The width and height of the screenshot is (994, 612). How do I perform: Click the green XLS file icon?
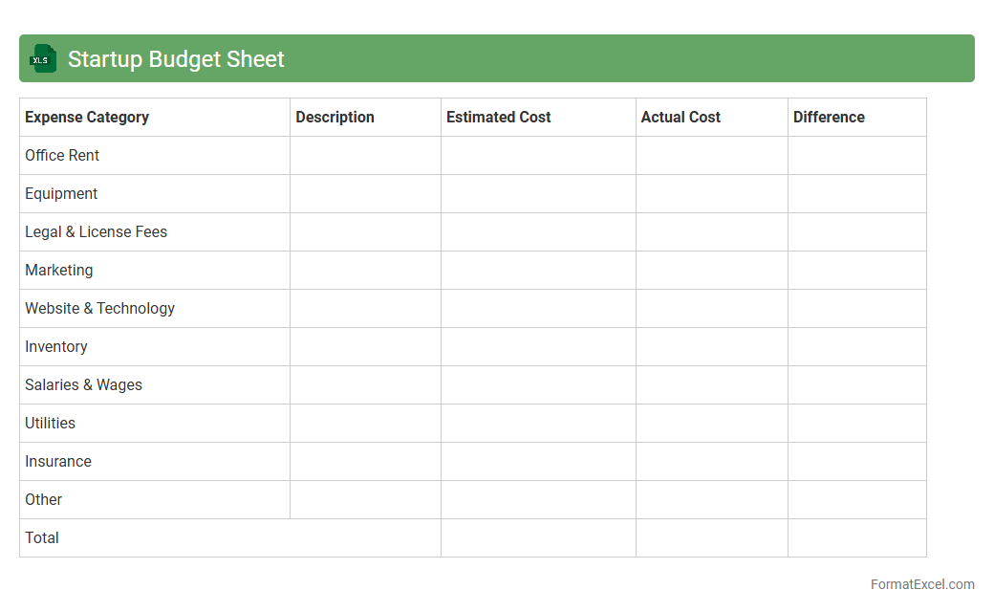tap(43, 58)
